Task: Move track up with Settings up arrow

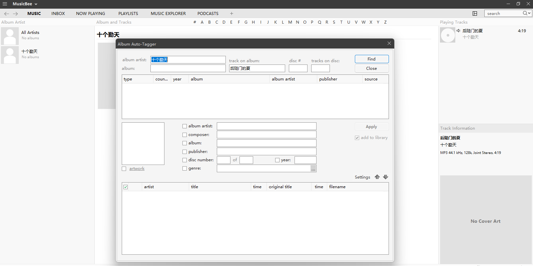Action: click(x=377, y=177)
